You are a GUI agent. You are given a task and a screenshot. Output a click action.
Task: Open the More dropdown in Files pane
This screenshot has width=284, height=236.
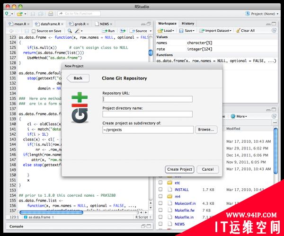click(x=239, y=116)
